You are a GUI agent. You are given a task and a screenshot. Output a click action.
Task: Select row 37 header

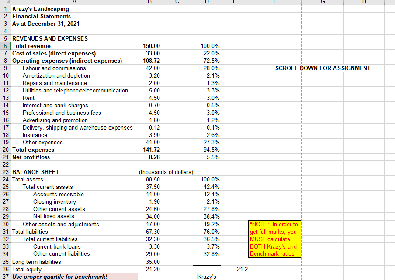click(5, 277)
